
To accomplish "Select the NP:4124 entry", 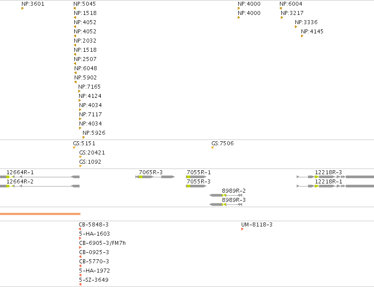I will coord(90,96).
